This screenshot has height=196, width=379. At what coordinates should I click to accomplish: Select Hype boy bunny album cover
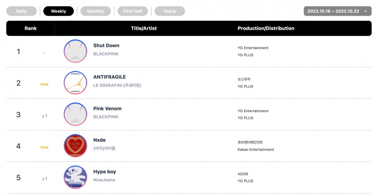[x=75, y=177]
